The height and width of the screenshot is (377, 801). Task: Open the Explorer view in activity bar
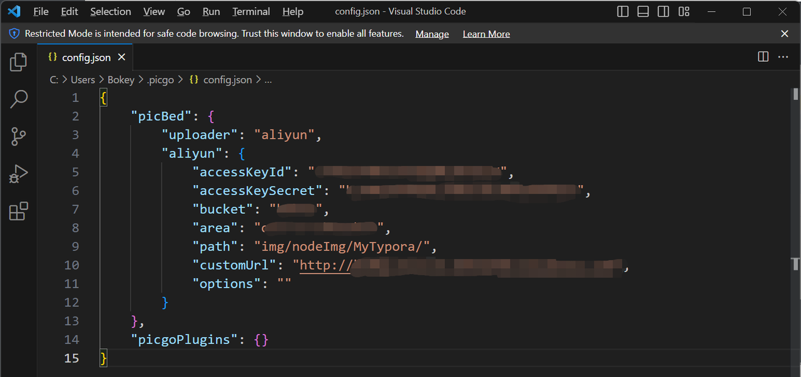[x=19, y=61]
